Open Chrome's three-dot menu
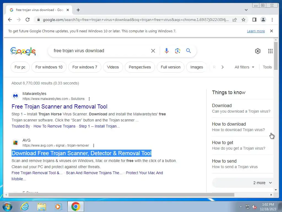The image size is (282, 212). pos(272,20)
